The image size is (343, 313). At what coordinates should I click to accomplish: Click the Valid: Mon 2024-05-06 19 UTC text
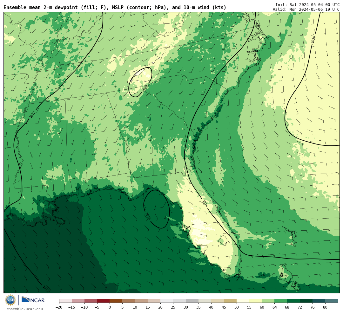point(306,10)
